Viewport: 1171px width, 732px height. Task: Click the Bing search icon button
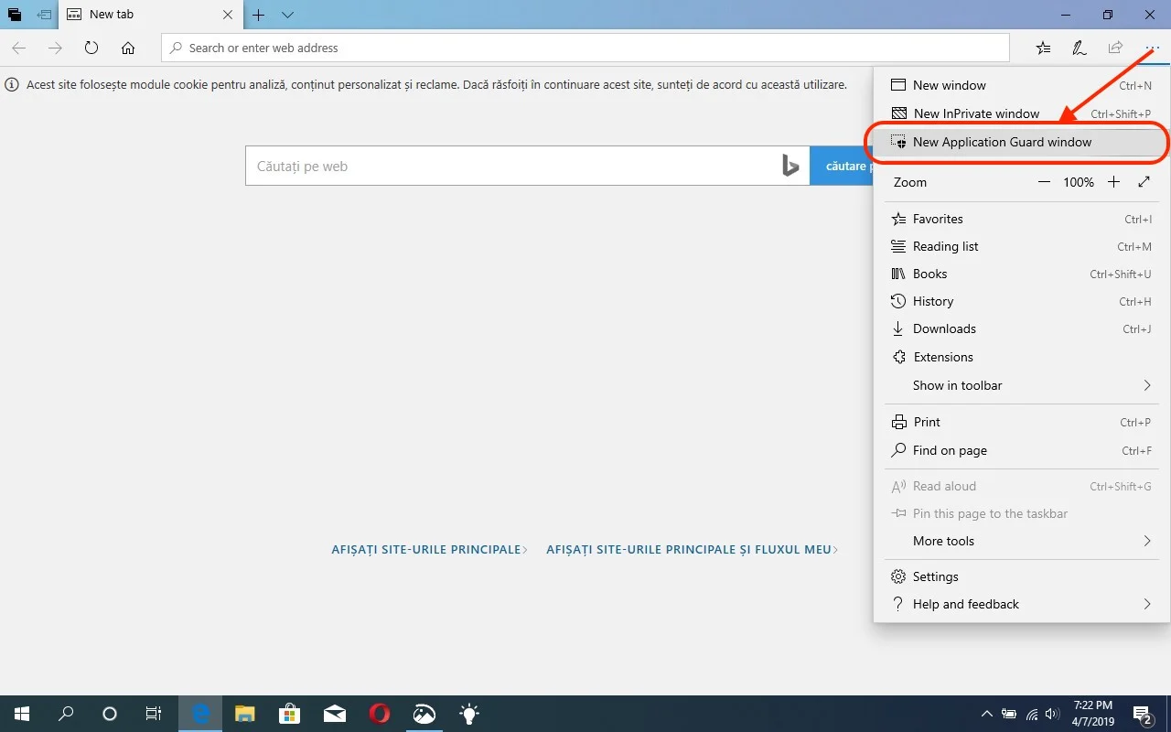coord(790,166)
